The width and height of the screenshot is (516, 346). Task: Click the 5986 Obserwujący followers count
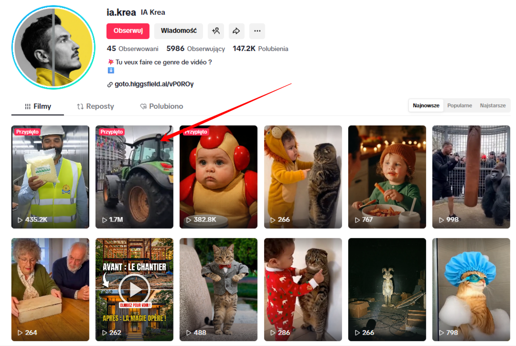pos(196,49)
